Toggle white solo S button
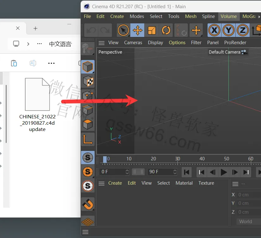This screenshot has width=261, height=238. 88,186
